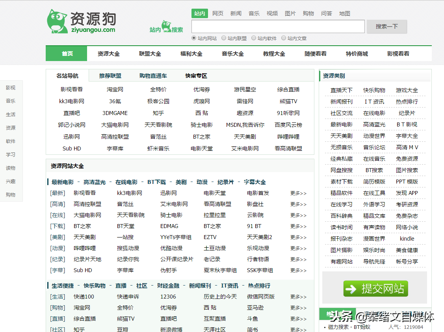Switch to the 快审专区 tab
The image size is (444, 332).
196,75
